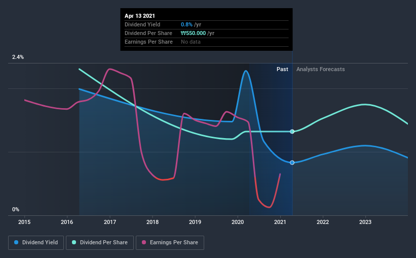Click the 2023 x-axis label

[365, 222]
